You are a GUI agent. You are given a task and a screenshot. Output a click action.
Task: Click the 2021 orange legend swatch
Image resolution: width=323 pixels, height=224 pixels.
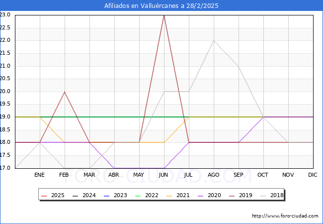point(169,196)
